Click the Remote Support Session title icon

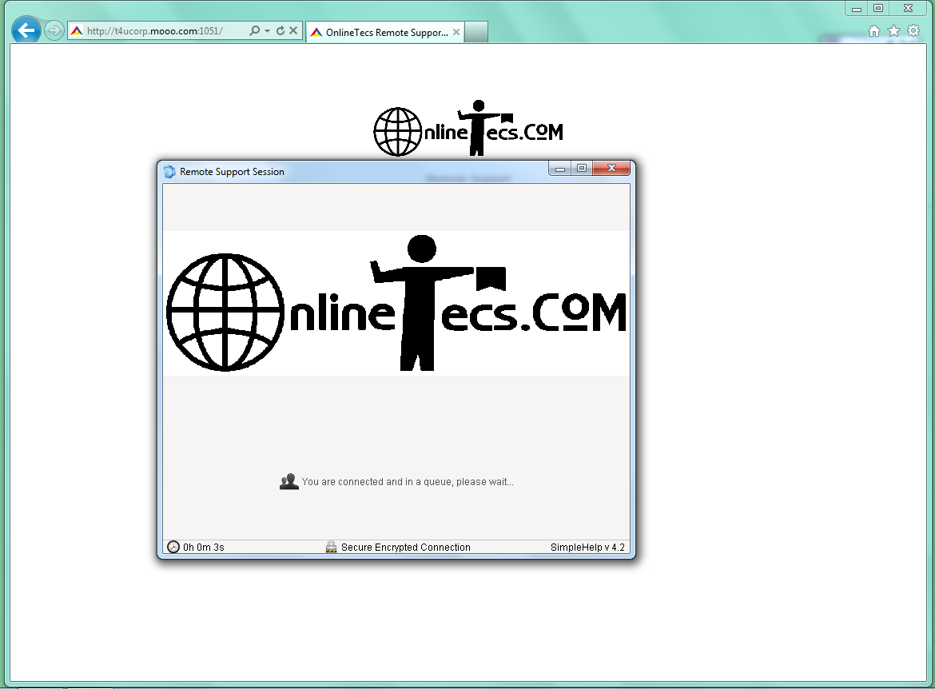coord(169,172)
